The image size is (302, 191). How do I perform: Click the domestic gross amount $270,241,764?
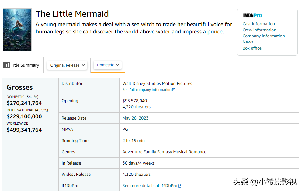(x=24, y=103)
